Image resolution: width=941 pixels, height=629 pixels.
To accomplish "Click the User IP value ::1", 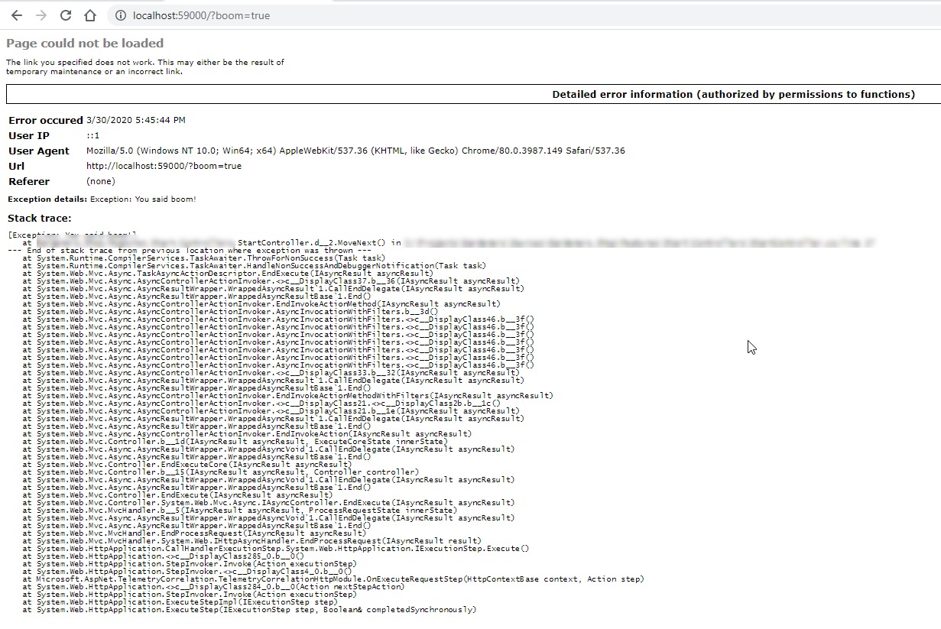I will coord(92,135).
